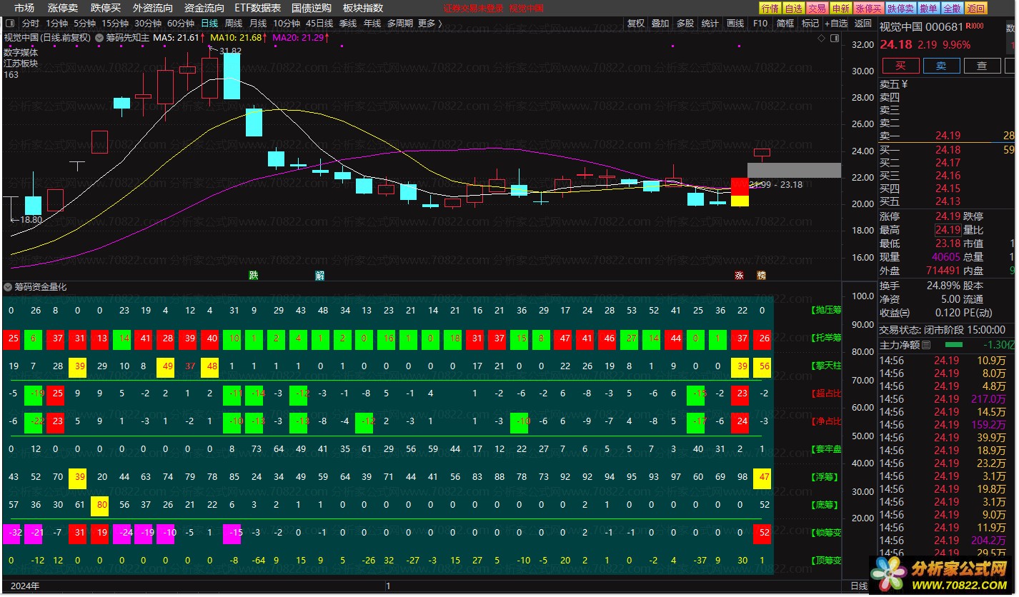Click the blue 卖 sell button
Image resolution: width=1019 pixels, height=597 pixels.
click(x=942, y=66)
